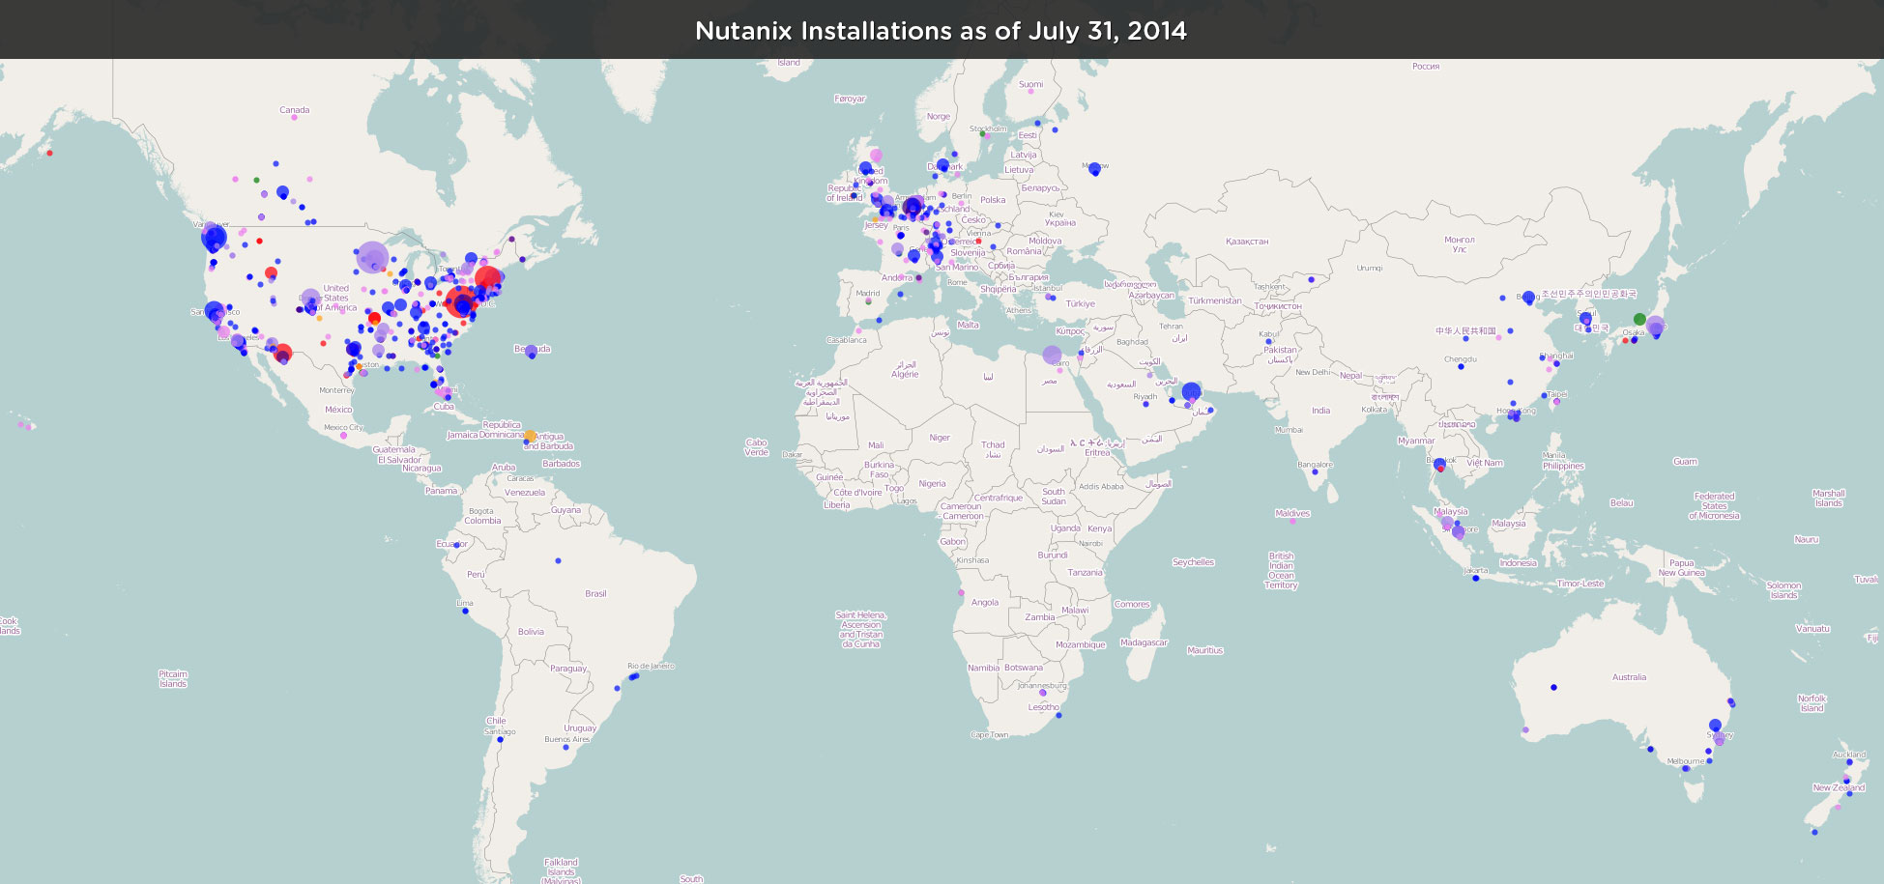Select the orange marker near Antigua and Barbuda
The image size is (1884, 884).
[x=530, y=437]
